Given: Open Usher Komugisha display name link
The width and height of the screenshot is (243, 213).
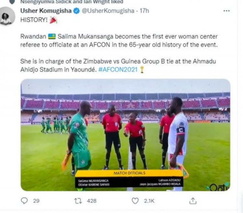Looking at the screenshot, I should [46, 11].
